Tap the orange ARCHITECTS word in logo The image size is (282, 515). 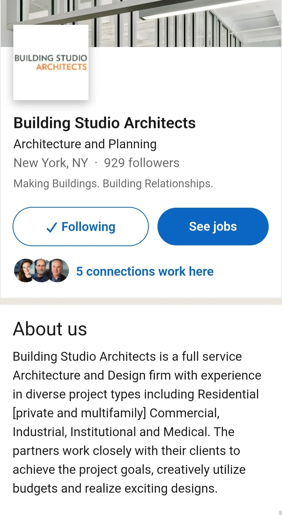pos(61,67)
